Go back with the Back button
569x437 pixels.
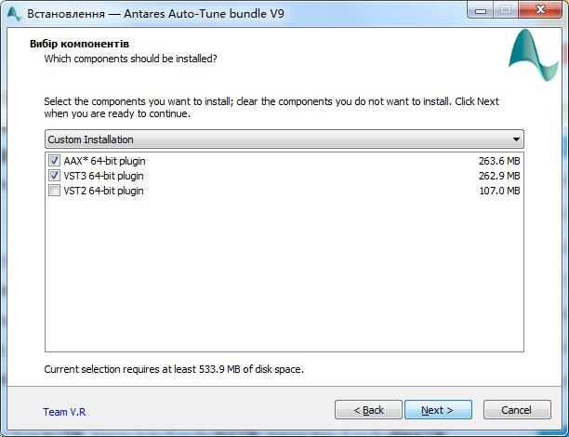click(x=368, y=410)
